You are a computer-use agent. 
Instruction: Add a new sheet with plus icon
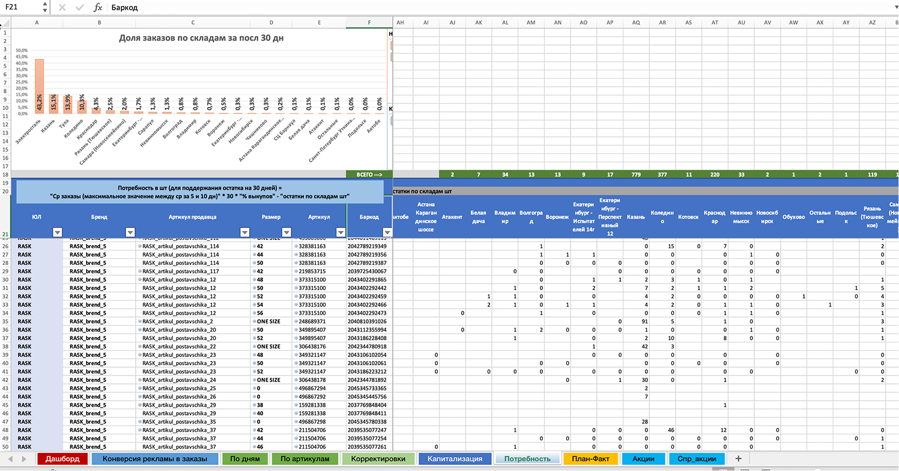[x=738, y=458]
